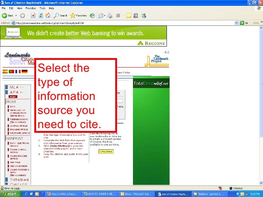
Task: Open the File menu
Action: (4, 8)
